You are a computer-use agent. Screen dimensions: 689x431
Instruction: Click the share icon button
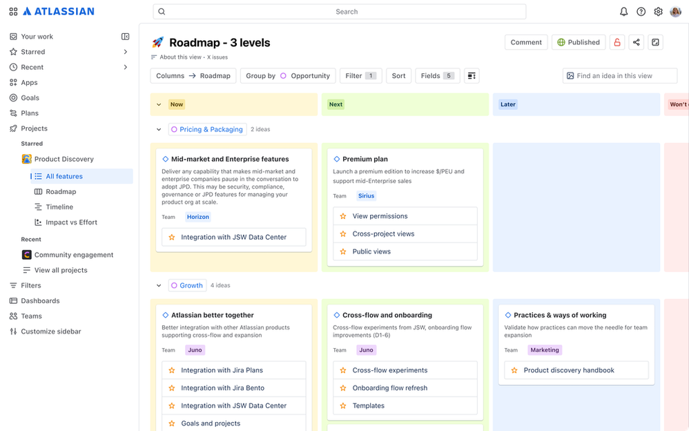coord(637,42)
